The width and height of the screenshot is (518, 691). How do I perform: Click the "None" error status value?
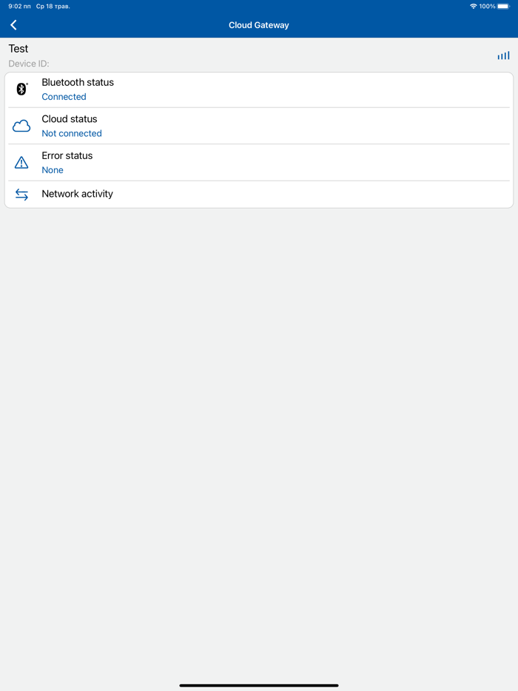(x=53, y=170)
